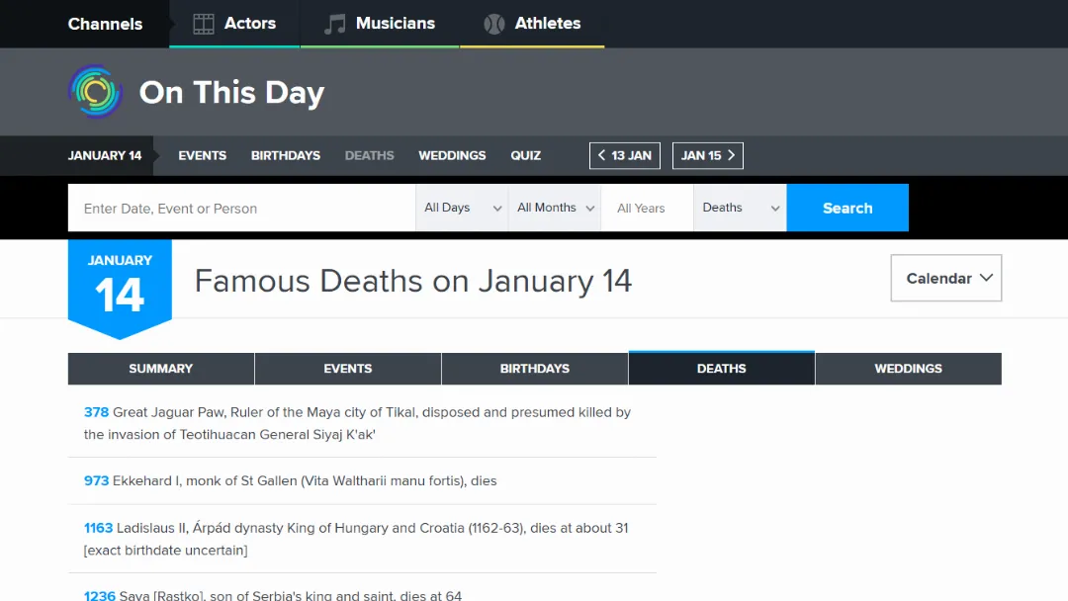Click the forward chevron beside JAN 15

tap(732, 155)
